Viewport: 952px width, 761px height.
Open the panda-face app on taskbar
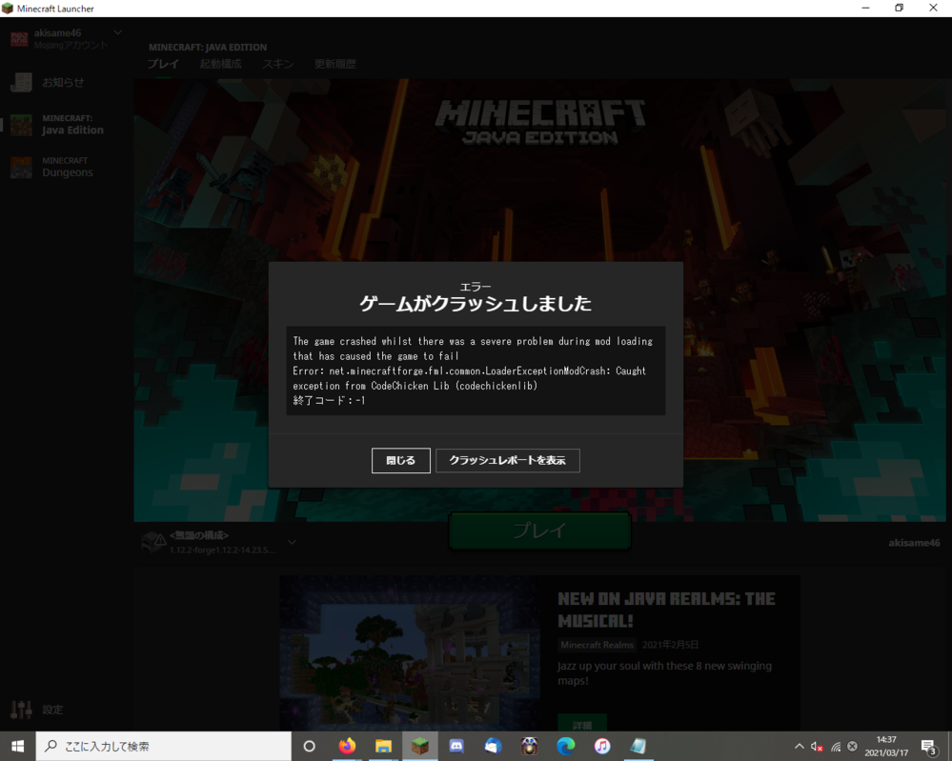(530, 746)
